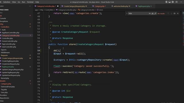Collapse the Models folder in explorer
184x103 pixels.
[x=3, y=81]
